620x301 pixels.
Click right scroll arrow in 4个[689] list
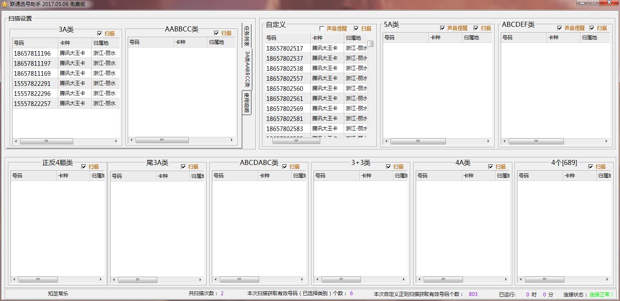tap(607, 279)
